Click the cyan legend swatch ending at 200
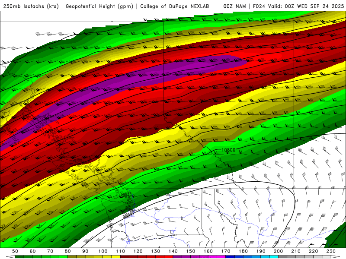Image resolution: width=346 pixels, height=259 pixels. (x=274, y=256)
